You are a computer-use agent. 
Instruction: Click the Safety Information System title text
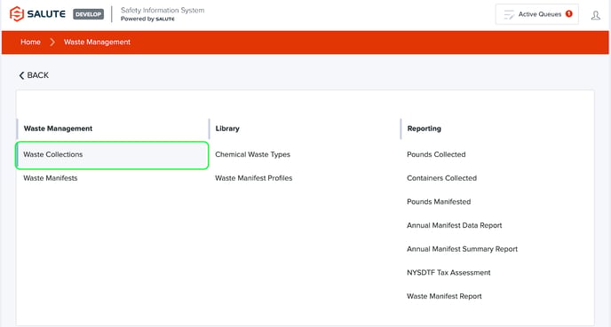163,10
